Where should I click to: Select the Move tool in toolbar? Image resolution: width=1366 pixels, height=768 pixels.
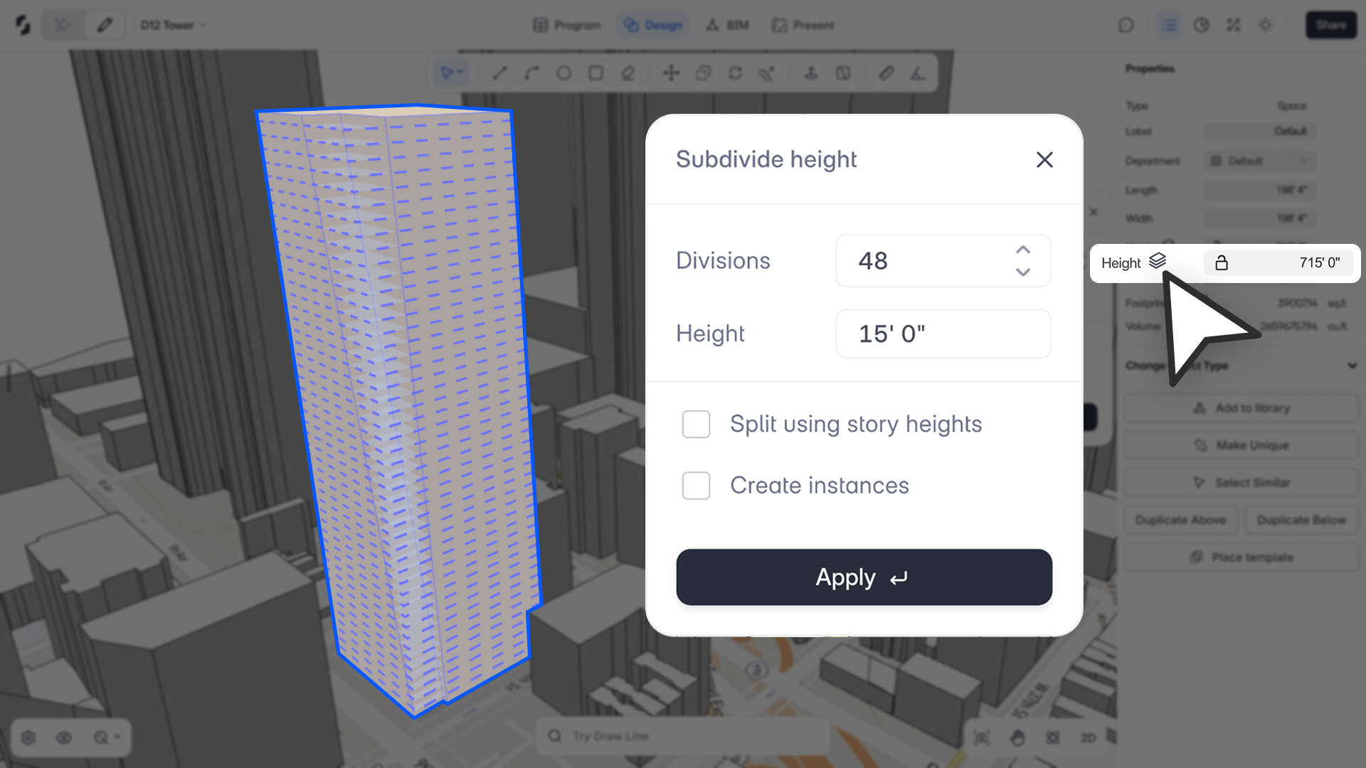(x=671, y=73)
